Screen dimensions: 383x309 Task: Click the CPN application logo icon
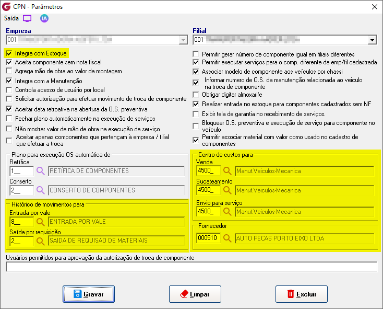coord(6,7)
